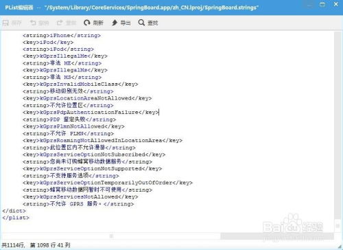Click the horizontal scrollbar grip handle
This screenshot has width=343, height=250.
[111, 236]
